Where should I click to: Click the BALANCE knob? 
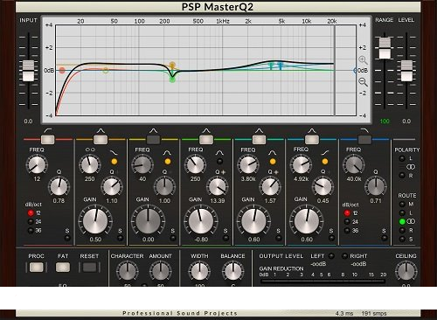click(x=232, y=271)
